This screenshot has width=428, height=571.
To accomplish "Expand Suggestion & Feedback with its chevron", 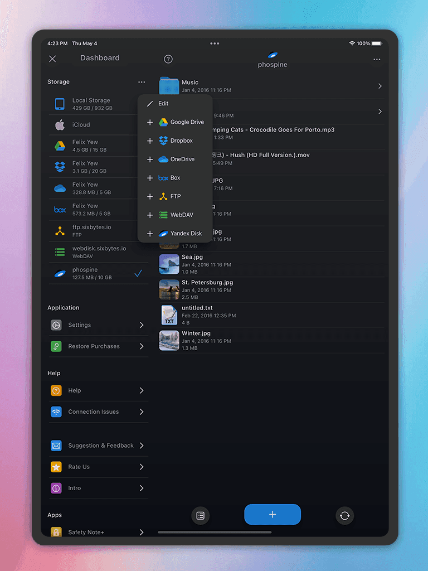I will coord(142,446).
